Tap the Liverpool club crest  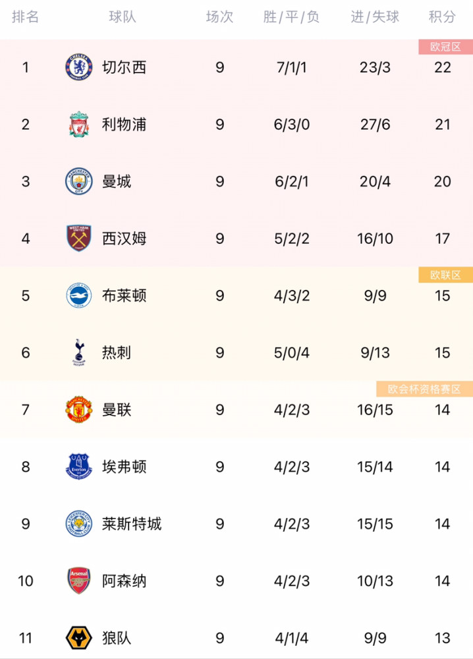(x=79, y=125)
